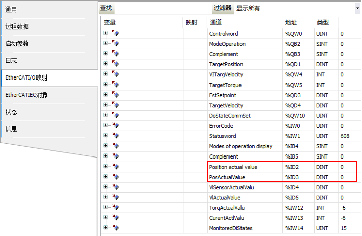The height and width of the screenshot is (236, 362).
Task: Click the %IW14 address cell
Action: point(298,228)
